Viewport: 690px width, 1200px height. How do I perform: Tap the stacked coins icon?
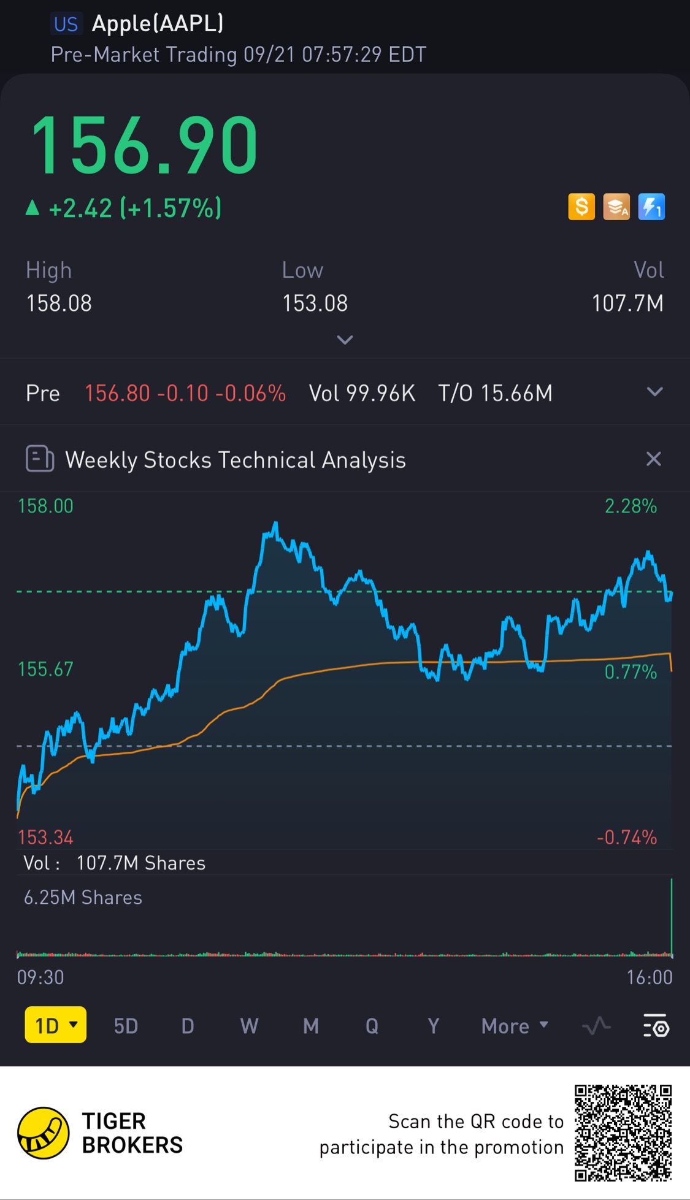[616, 207]
